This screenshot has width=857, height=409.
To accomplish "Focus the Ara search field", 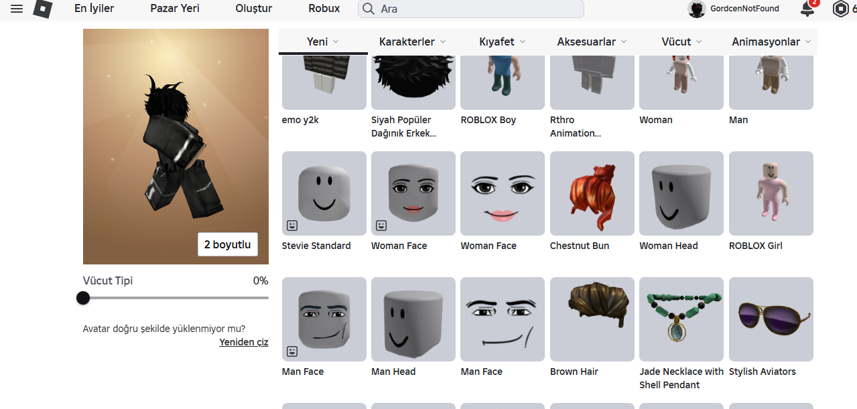I will 471,9.
